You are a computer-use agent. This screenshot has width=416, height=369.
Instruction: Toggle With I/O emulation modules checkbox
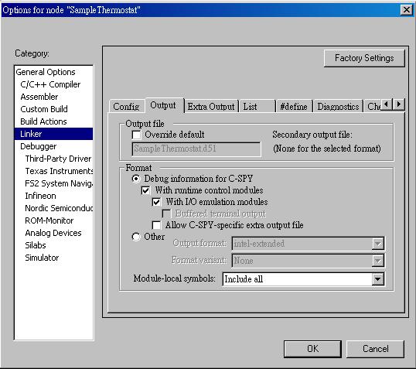click(156, 202)
